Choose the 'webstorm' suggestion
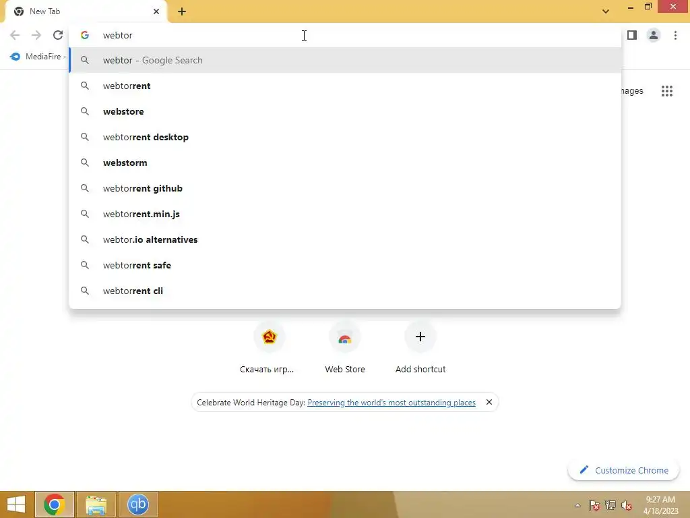The image size is (690, 518). [345, 163]
